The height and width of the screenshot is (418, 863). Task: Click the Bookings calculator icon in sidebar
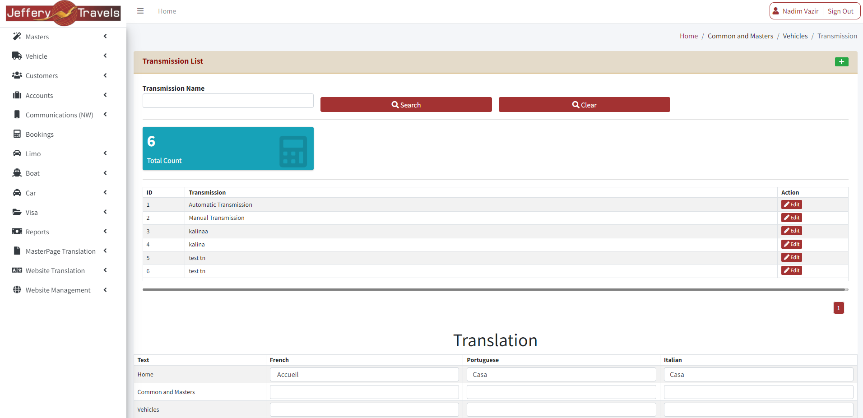(x=17, y=134)
